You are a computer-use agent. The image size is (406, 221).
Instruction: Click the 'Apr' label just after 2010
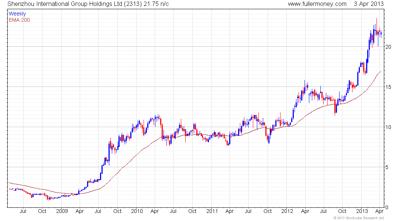coord(155,211)
